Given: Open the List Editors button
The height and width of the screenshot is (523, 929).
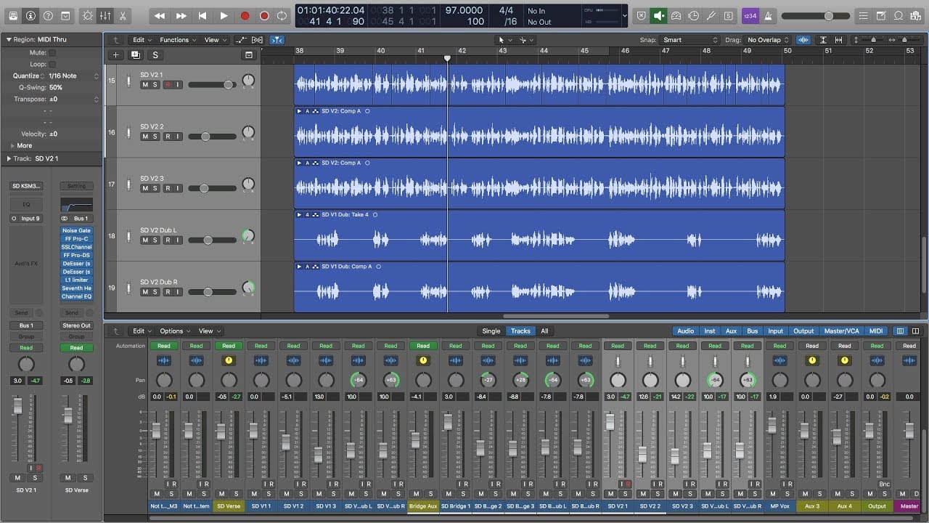Looking at the screenshot, I should [863, 15].
